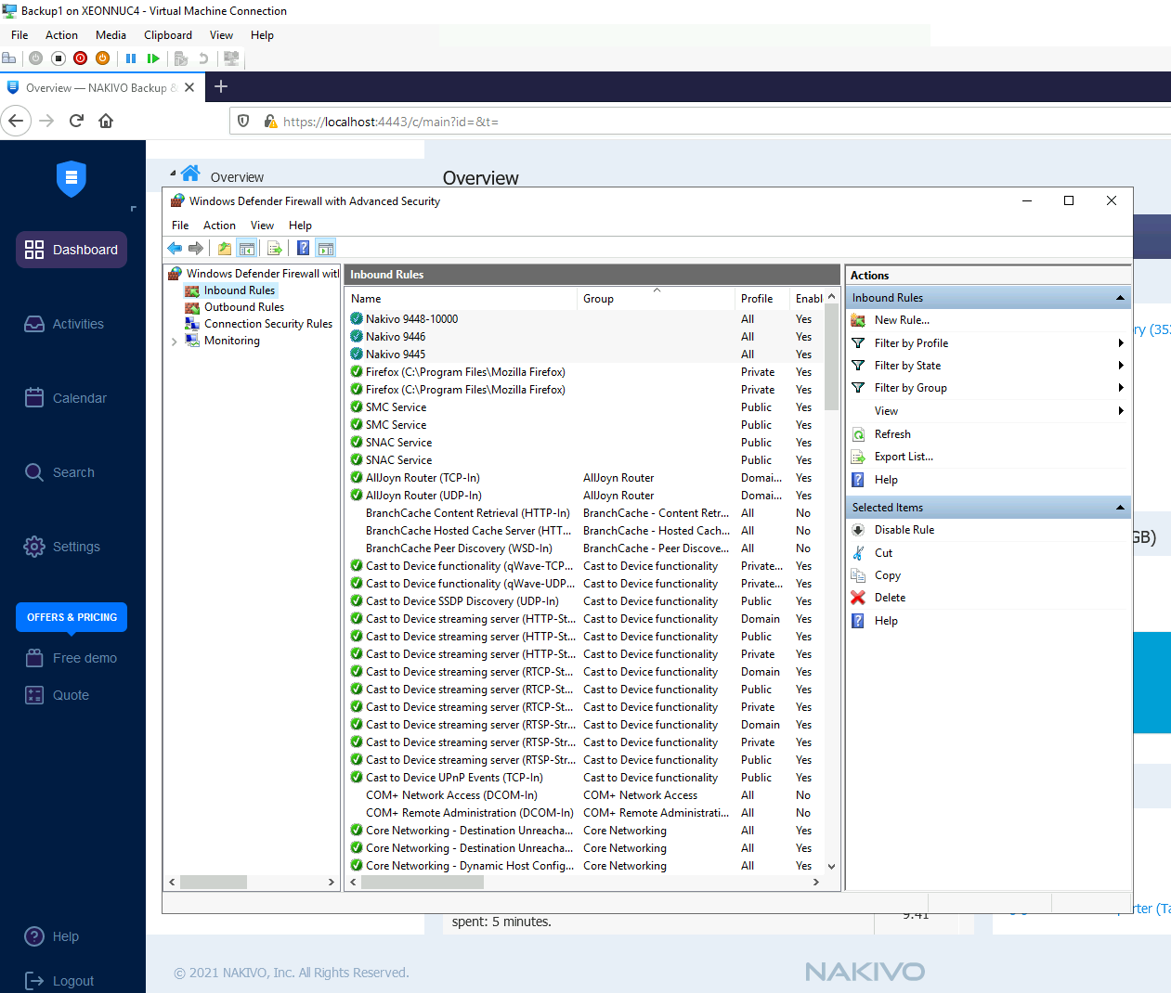Image resolution: width=1171 pixels, height=993 pixels.
Task: Expand Filter by Group submenu
Action: [x=1121, y=388]
